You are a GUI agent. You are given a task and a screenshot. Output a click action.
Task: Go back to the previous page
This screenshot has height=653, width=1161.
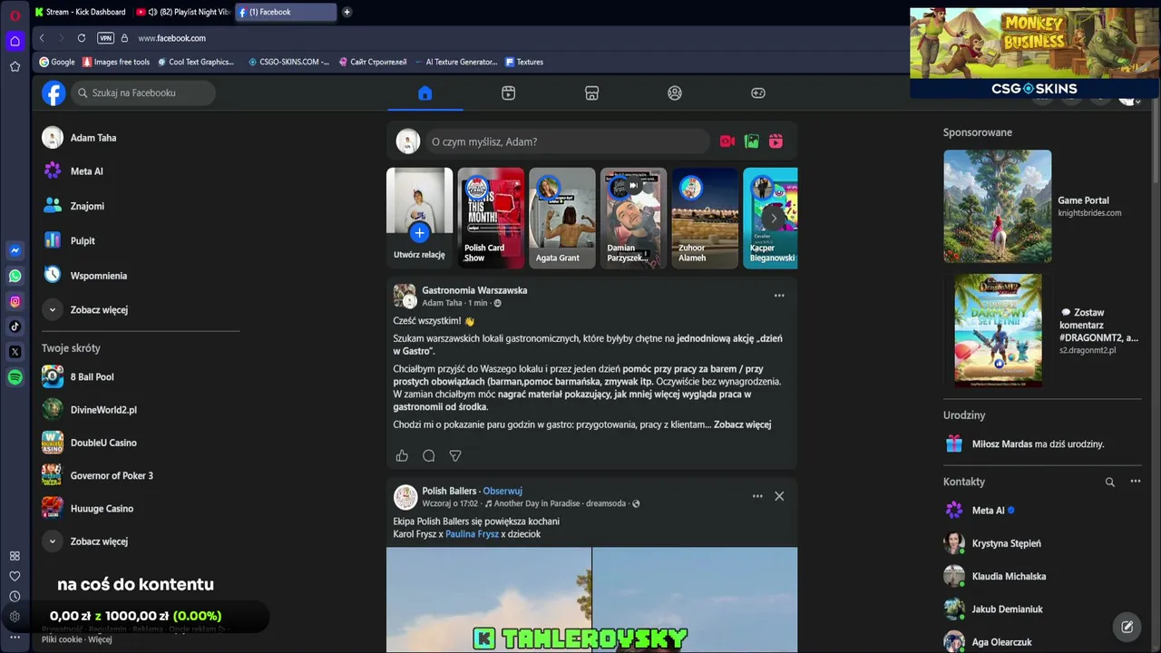[x=42, y=38]
